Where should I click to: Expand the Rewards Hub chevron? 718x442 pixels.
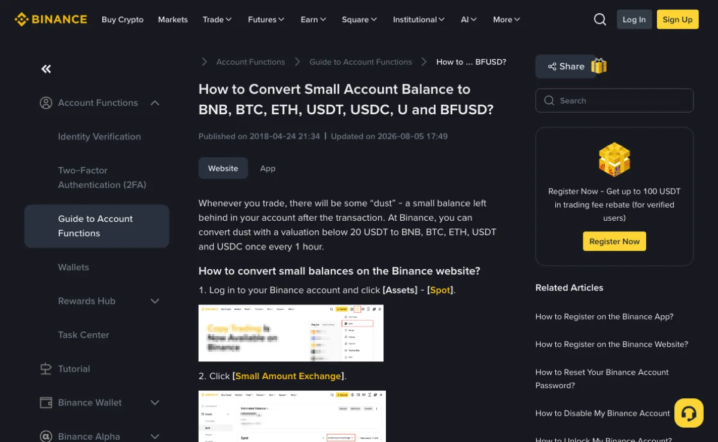click(155, 301)
